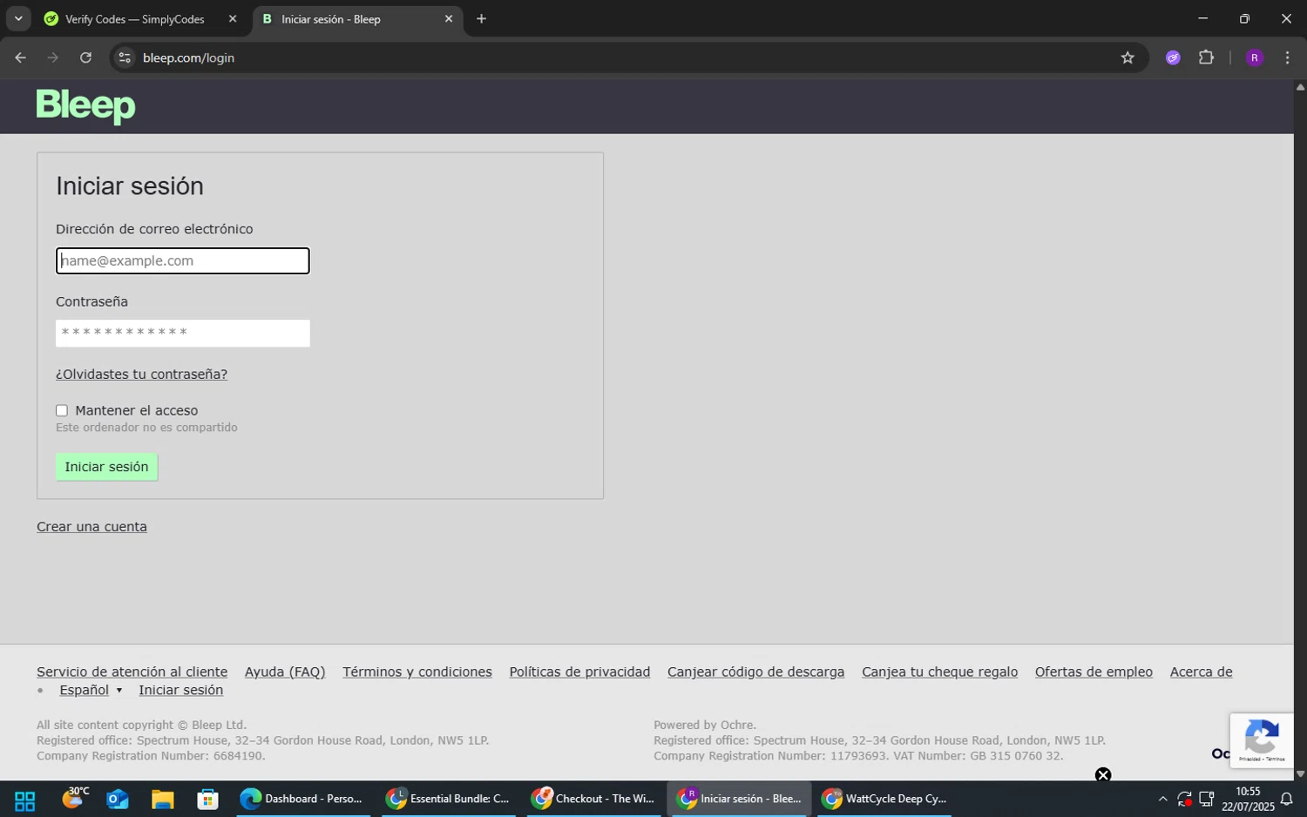
Task: Open the SimplyCodes extension icon
Action: click(x=1173, y=57)
